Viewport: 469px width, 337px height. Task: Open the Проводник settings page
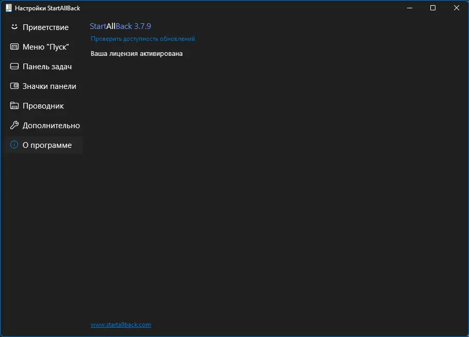click(44, 106)
